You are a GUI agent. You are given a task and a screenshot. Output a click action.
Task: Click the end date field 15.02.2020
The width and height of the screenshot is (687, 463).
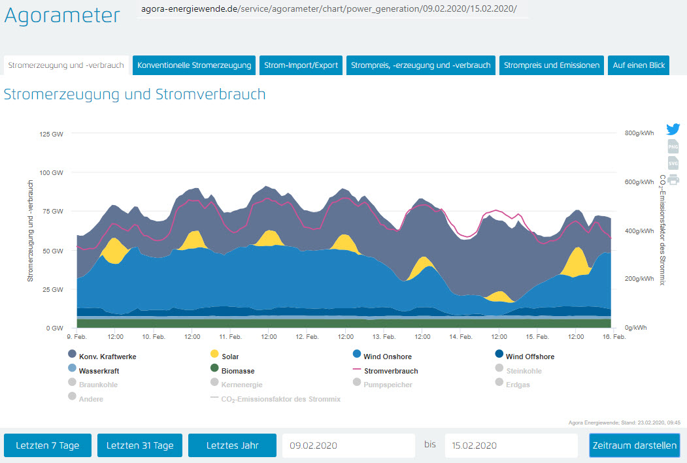511,445
